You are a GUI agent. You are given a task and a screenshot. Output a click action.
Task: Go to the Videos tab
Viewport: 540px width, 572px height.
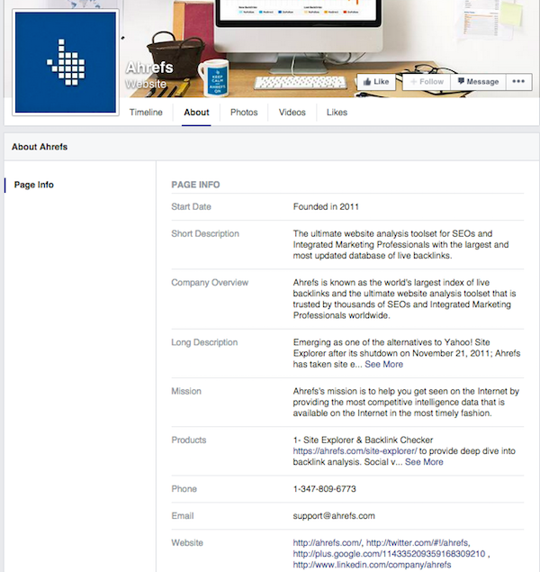pos(292,113)
